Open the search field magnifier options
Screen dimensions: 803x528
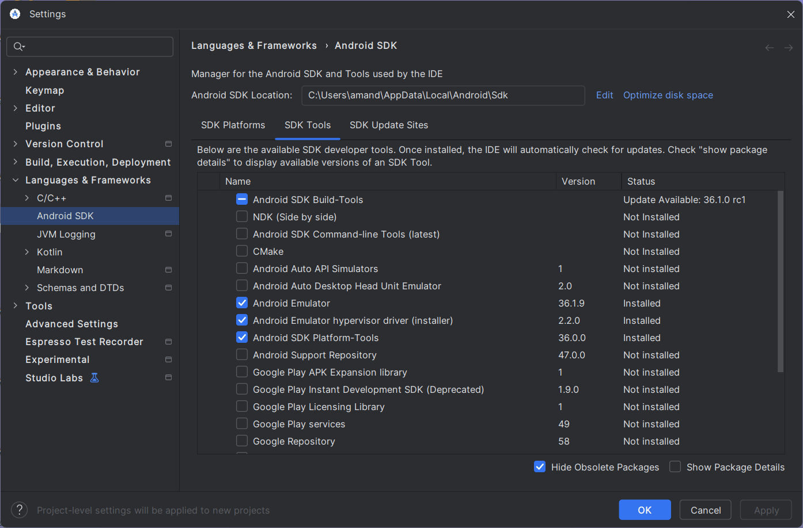point(19,47)
